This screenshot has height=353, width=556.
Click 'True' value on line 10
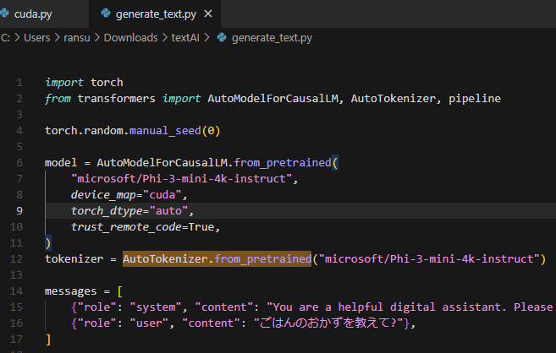coord(201,226)
